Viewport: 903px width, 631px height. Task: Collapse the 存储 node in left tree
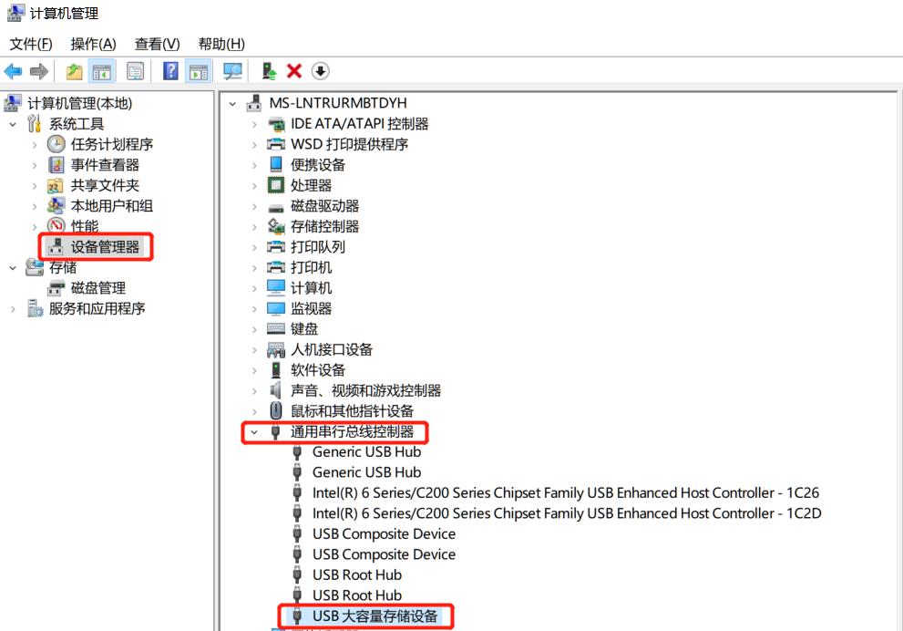tap(13, 267)
